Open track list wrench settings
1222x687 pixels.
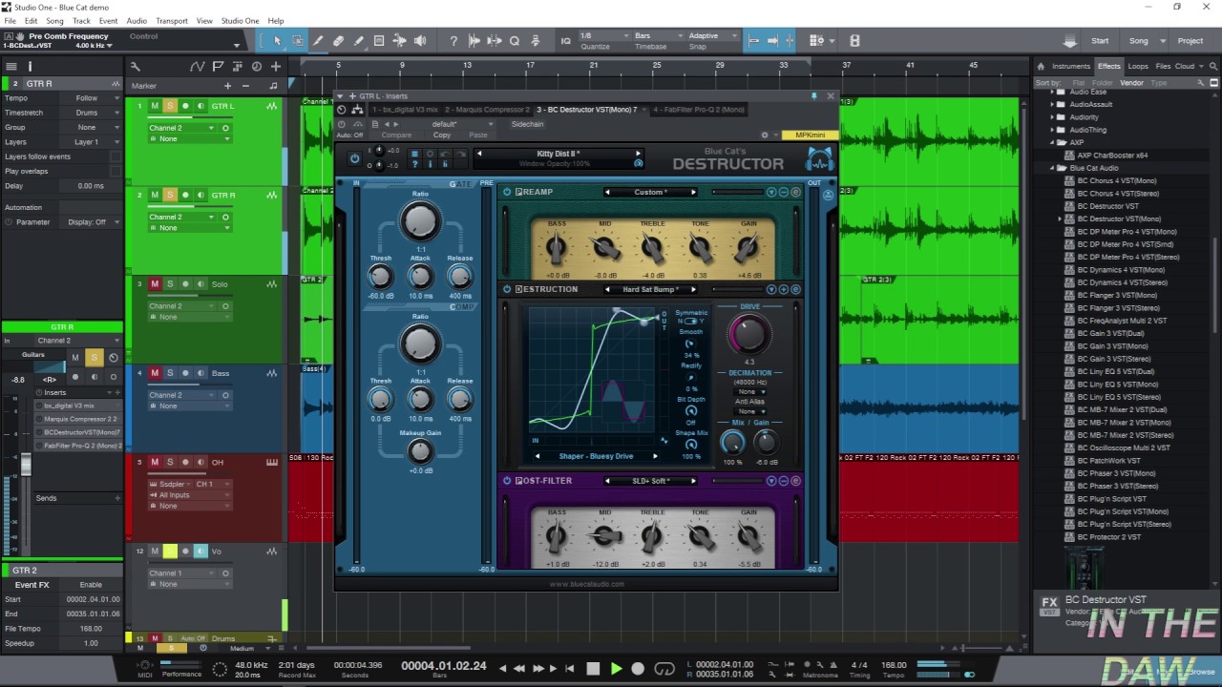coord(136,66)
